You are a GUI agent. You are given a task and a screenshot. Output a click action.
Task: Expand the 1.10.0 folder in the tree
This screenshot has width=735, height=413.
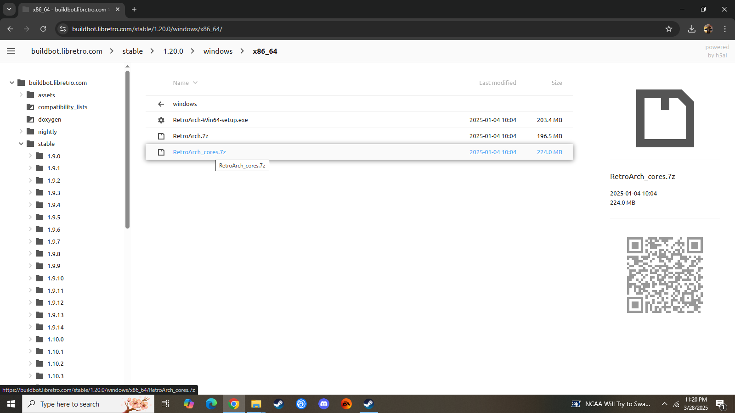30,339
